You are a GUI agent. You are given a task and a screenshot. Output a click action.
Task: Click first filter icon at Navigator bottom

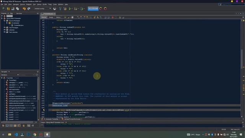click(x=3, y=125)
